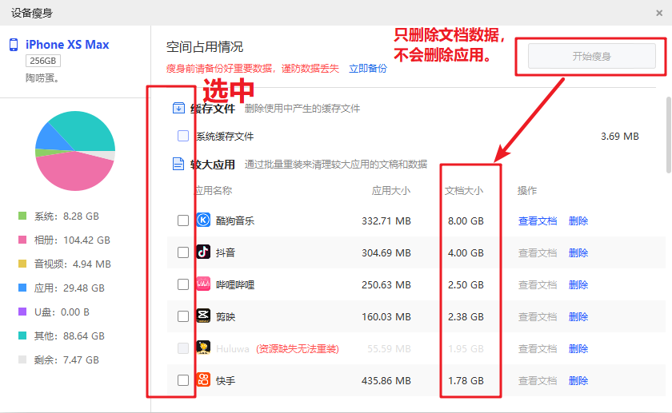Click the storage usage pie chart
Viewport: 672px width, 413px height.
[75, 151]
